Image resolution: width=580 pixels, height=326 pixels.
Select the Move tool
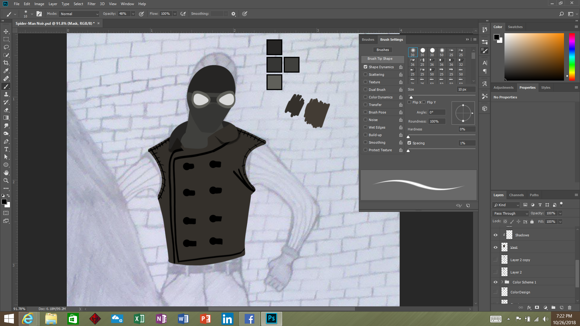pyautogui.click(x=6, y=31)
